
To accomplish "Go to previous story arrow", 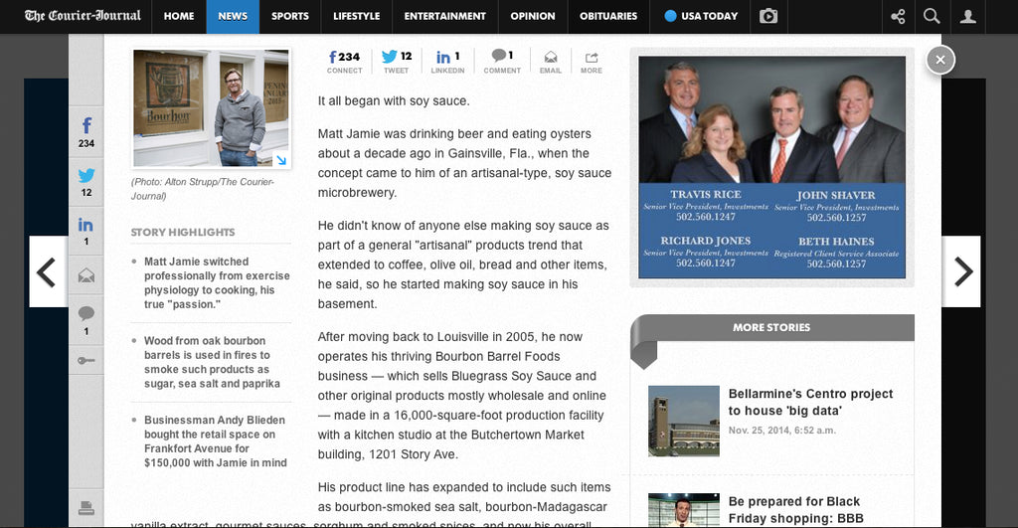I will point(47,271).
